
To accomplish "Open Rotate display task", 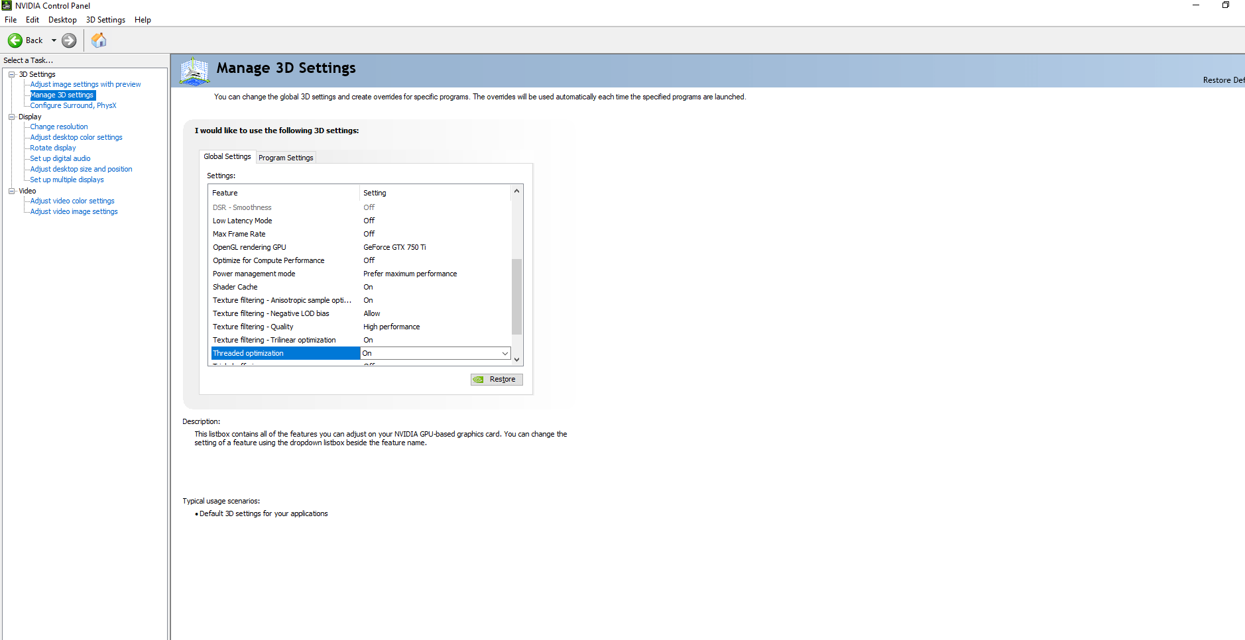I will point(53,148).
